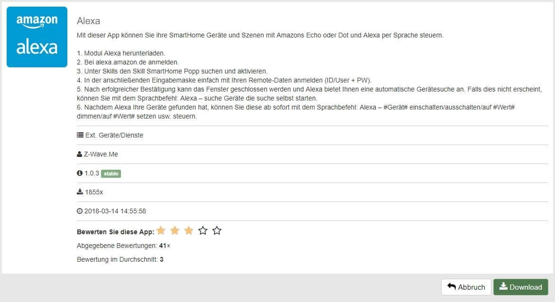The width and height of the screenshot is (555, 302).
Task: Rate the app five stars
Action: pos(217,231)
